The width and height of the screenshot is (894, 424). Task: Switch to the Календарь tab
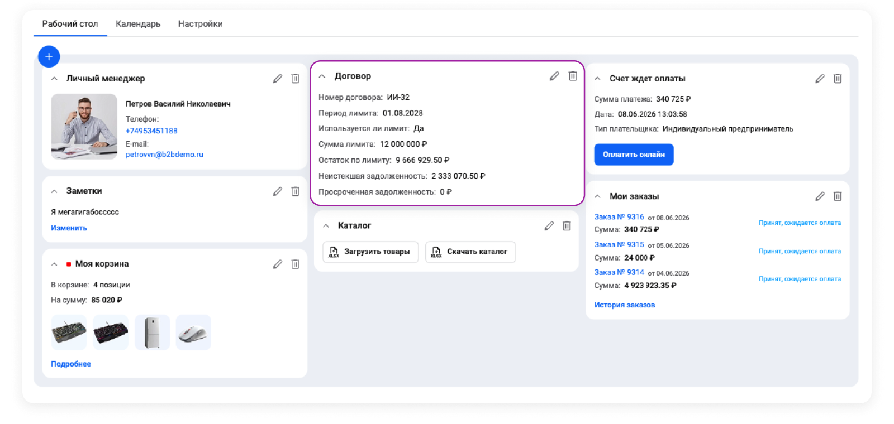click(x=138, y=24)
